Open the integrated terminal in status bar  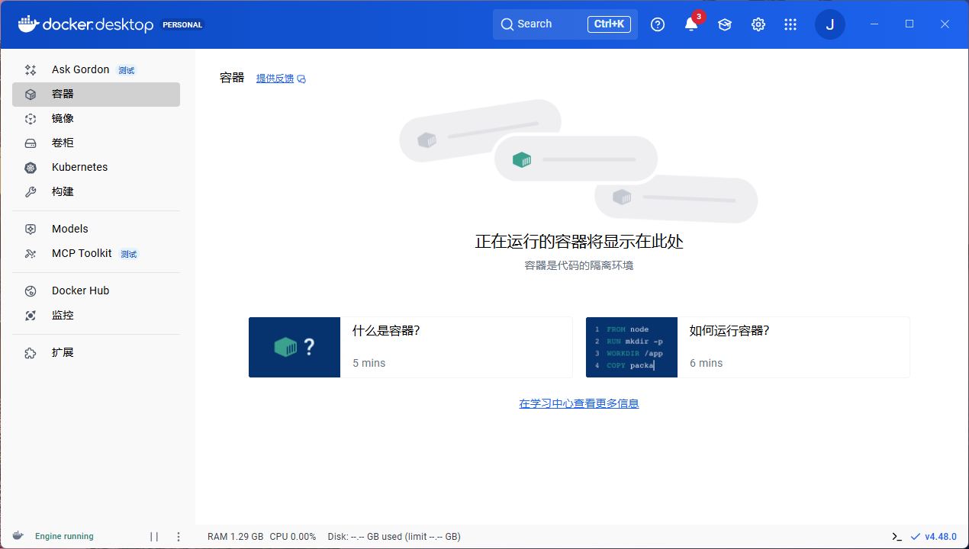tap(897, 536)
